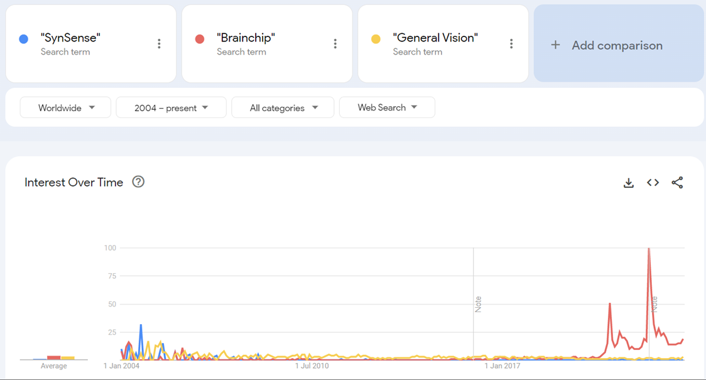The width and height of the screenshot is (706, 380).
Task: Open the Web Search type dropdown
Action: click(x=387, y=107)
